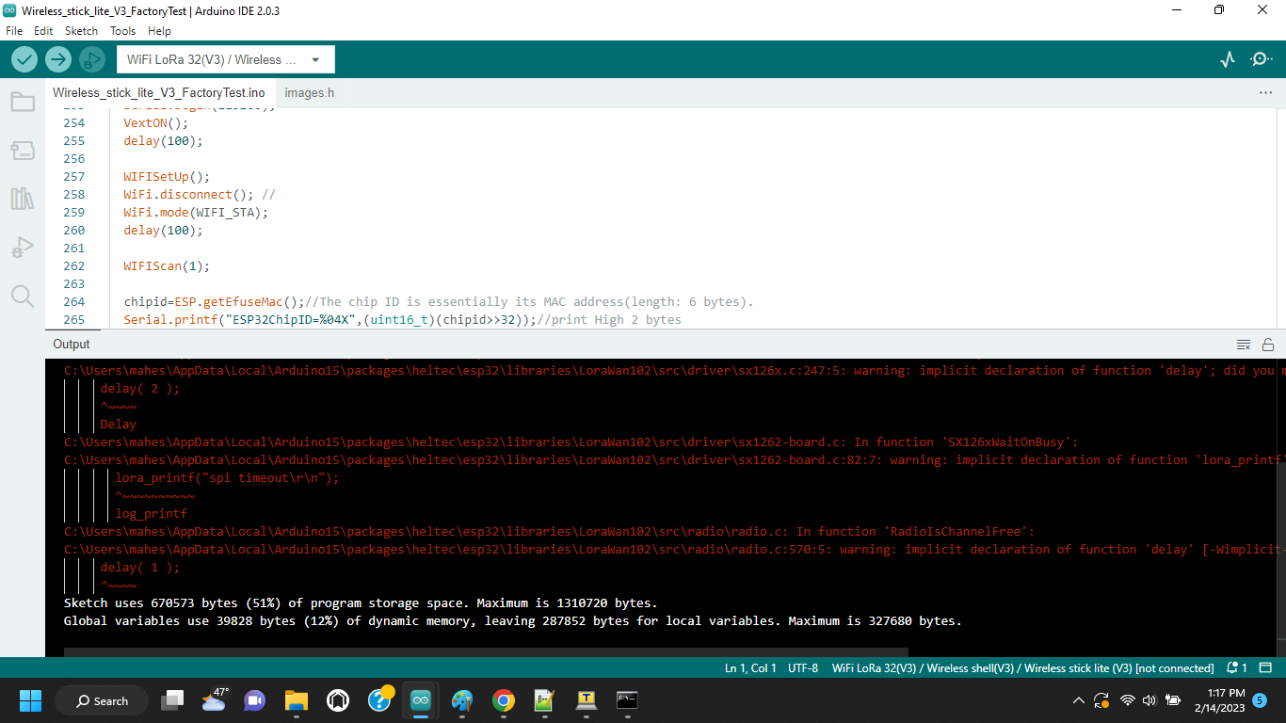Upload the sketch to the board
This screenshot has width=1286, height=723.
(x=57, y=58)
